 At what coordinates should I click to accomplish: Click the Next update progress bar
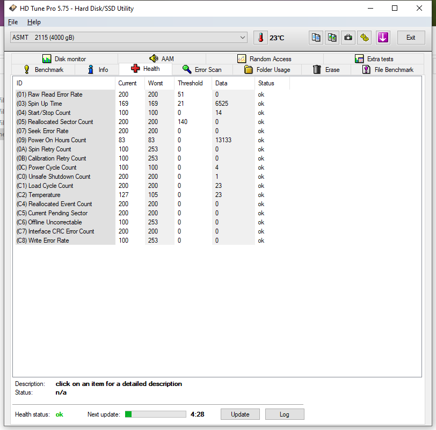(155, 414)
